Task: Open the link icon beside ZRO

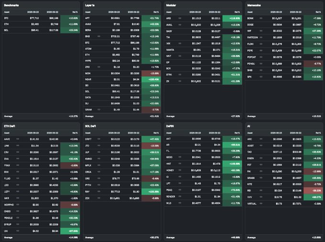Action: coord(99,67)
